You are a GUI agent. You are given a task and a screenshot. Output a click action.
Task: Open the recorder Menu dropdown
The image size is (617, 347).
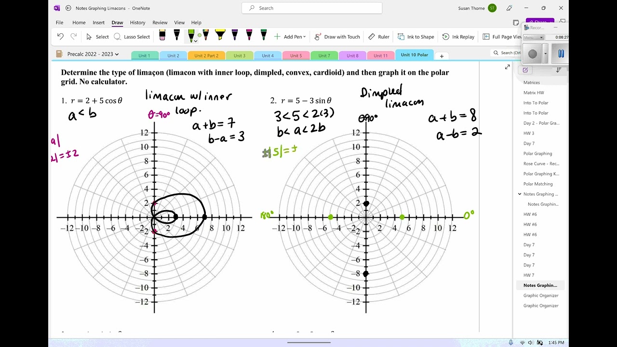click(x=534, y=37)
